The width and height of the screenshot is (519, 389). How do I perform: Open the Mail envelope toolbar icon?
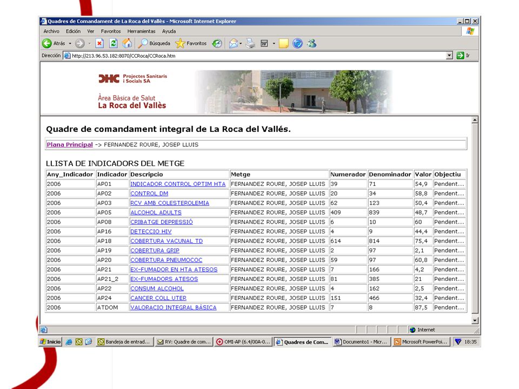click(234, 43)
